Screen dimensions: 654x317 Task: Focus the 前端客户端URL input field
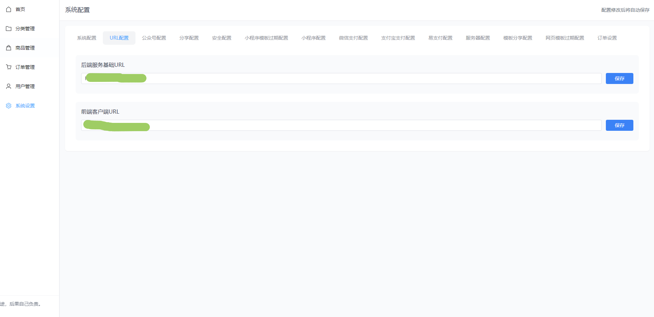coord(344,125)
